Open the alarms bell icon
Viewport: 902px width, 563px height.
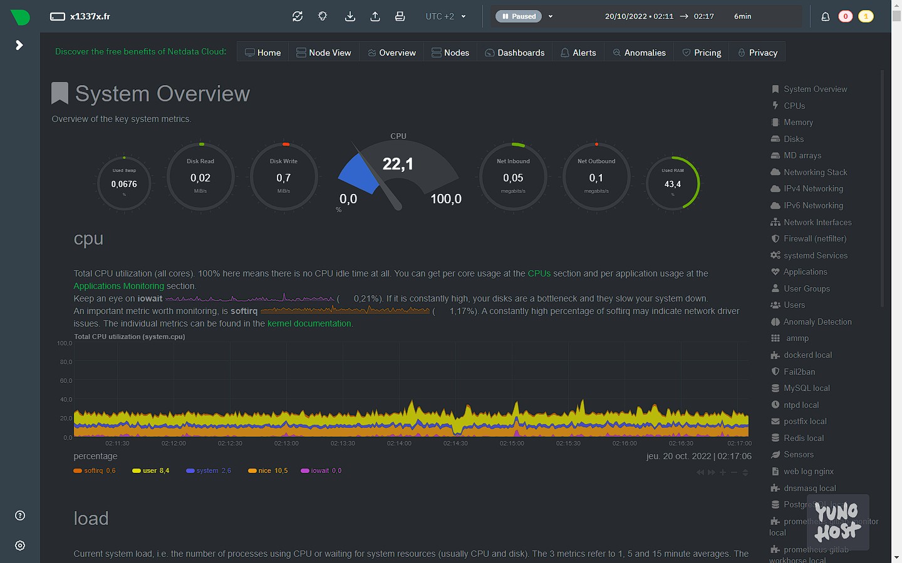coord(826,16)
